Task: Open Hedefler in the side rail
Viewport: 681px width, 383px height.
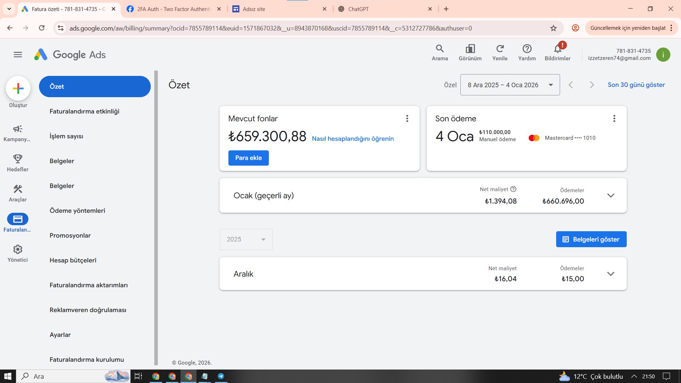Action: pyautogui.click(x=17, y=163)
